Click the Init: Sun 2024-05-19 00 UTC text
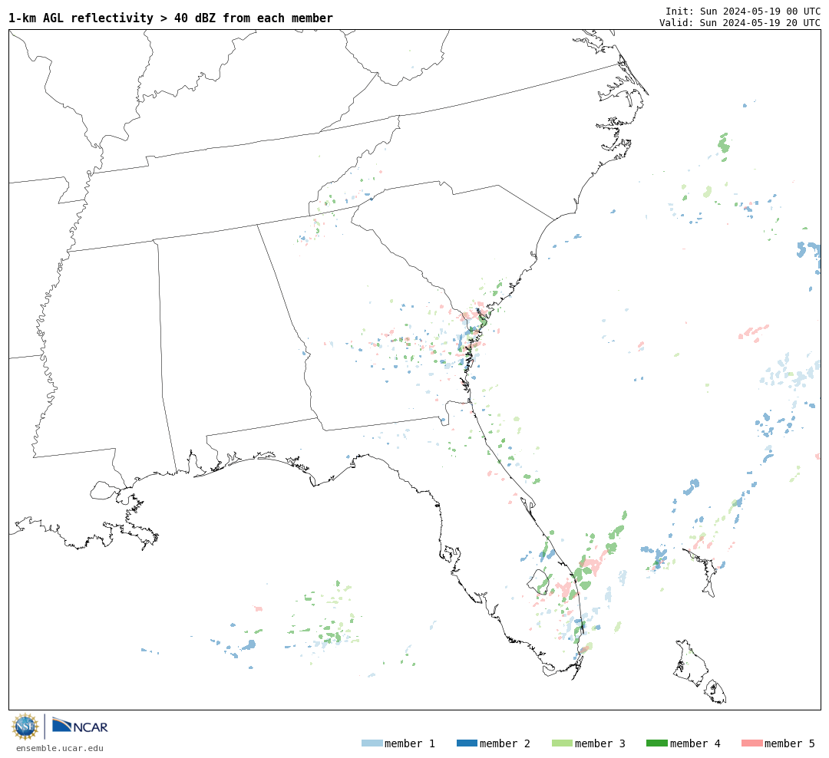This screenshot has width=829, height=758. point(743,11)
